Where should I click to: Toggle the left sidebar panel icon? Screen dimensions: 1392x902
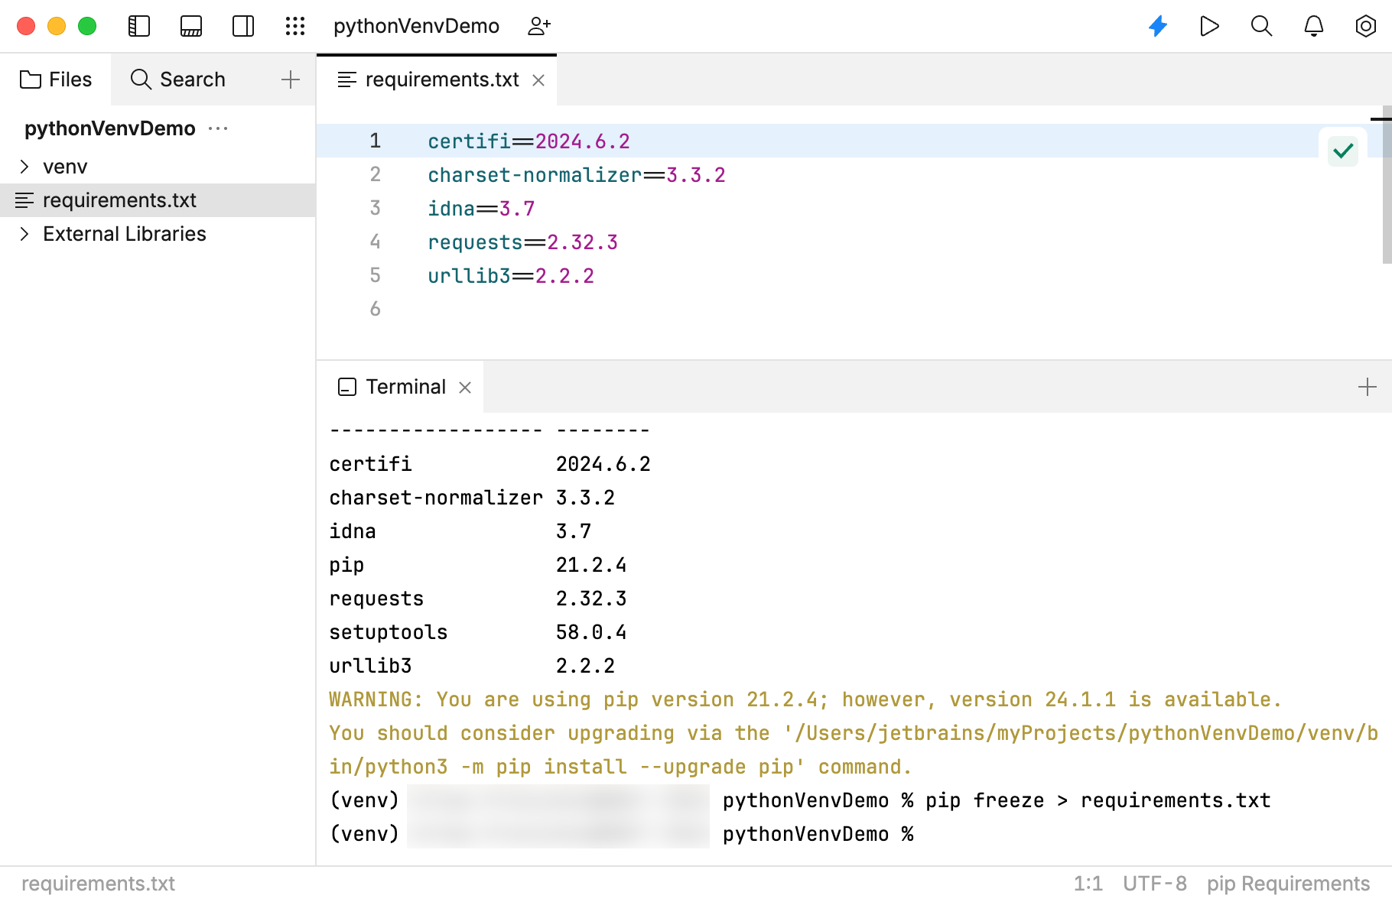click(x=138, y=25)
